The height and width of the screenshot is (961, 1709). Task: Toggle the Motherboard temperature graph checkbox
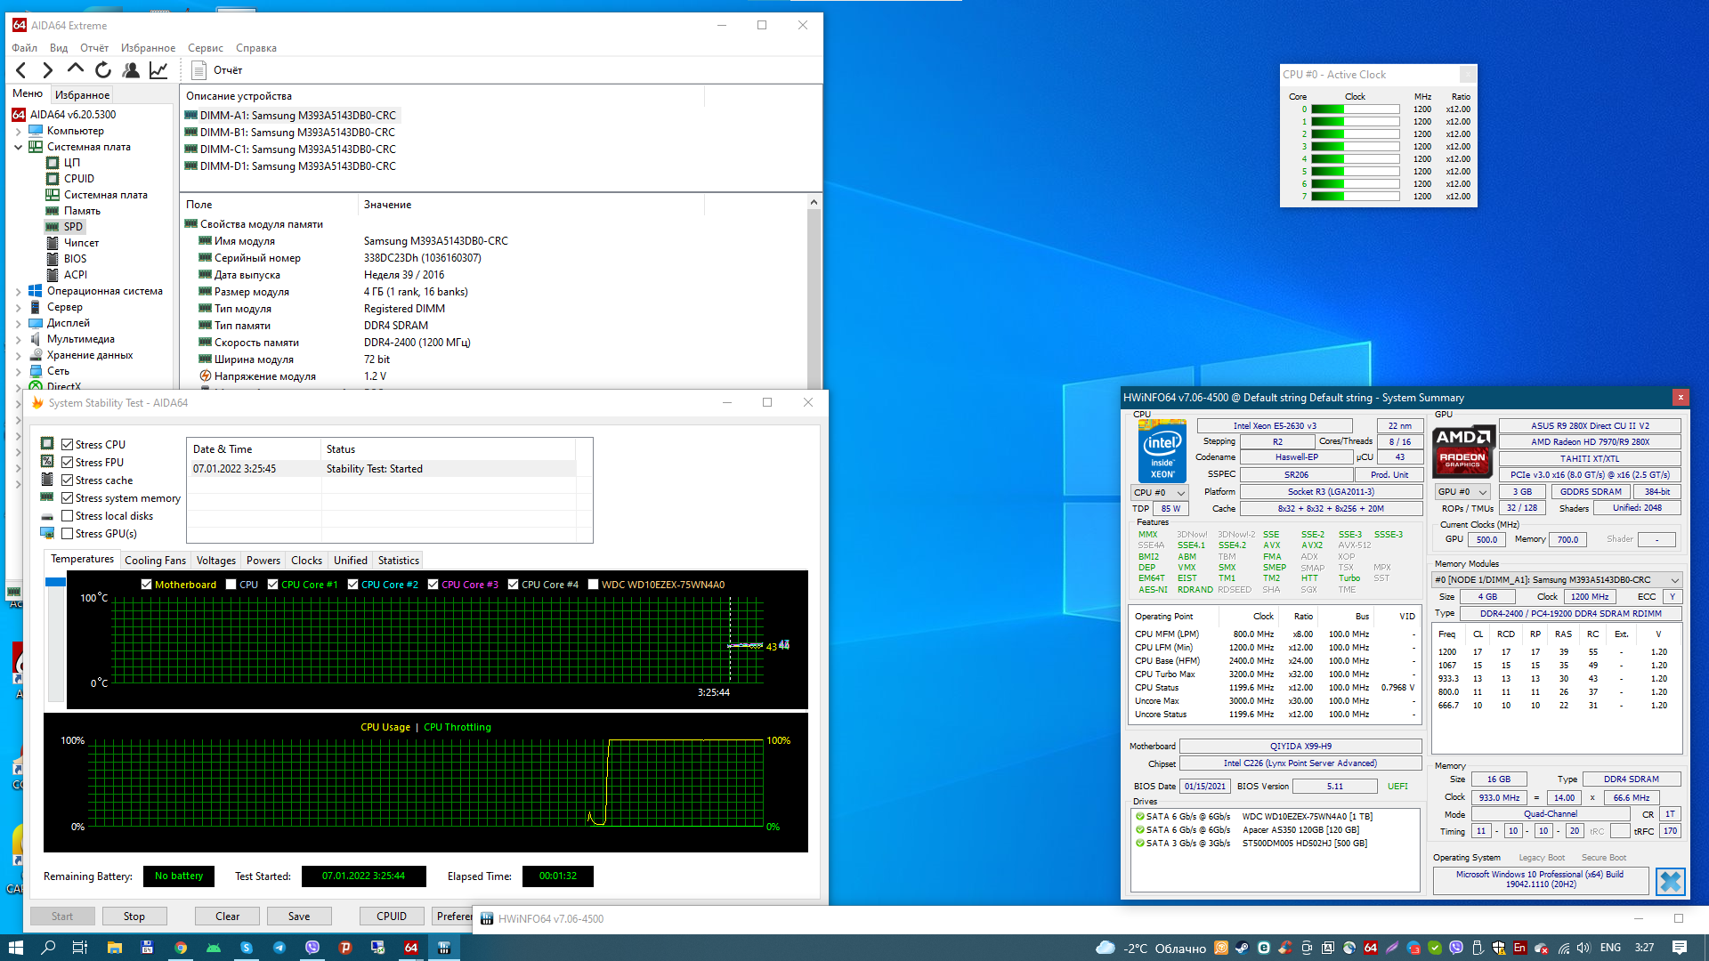[x=147, y=585]
